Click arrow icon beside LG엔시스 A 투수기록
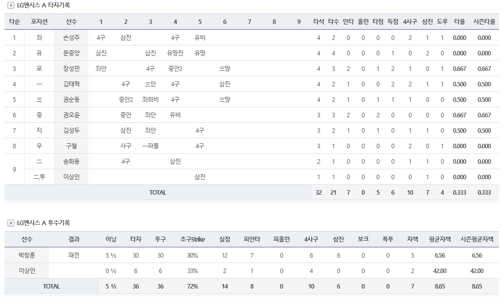Screen dimensions: 502x297 11,223
